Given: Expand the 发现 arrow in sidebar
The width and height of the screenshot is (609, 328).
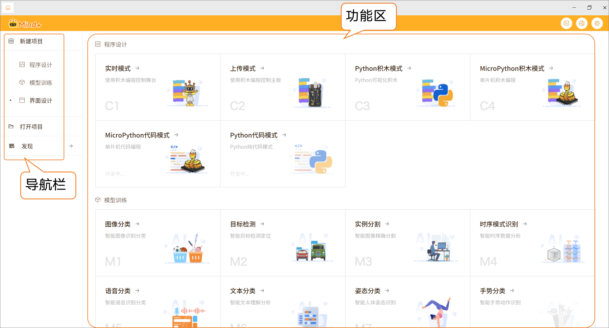Looking at the screenshot, I should (71, 146).
